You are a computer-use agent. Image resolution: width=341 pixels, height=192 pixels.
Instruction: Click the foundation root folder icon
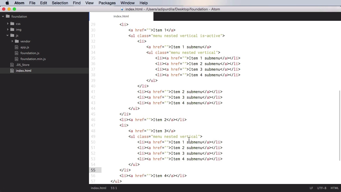pos(8,17)
